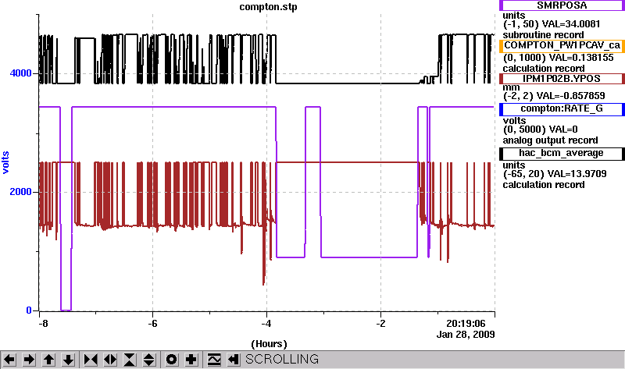Click the VAL=13.9709 reading for hac_bcm_average
The height and width of the screenshot is (369, 625).
577,174
